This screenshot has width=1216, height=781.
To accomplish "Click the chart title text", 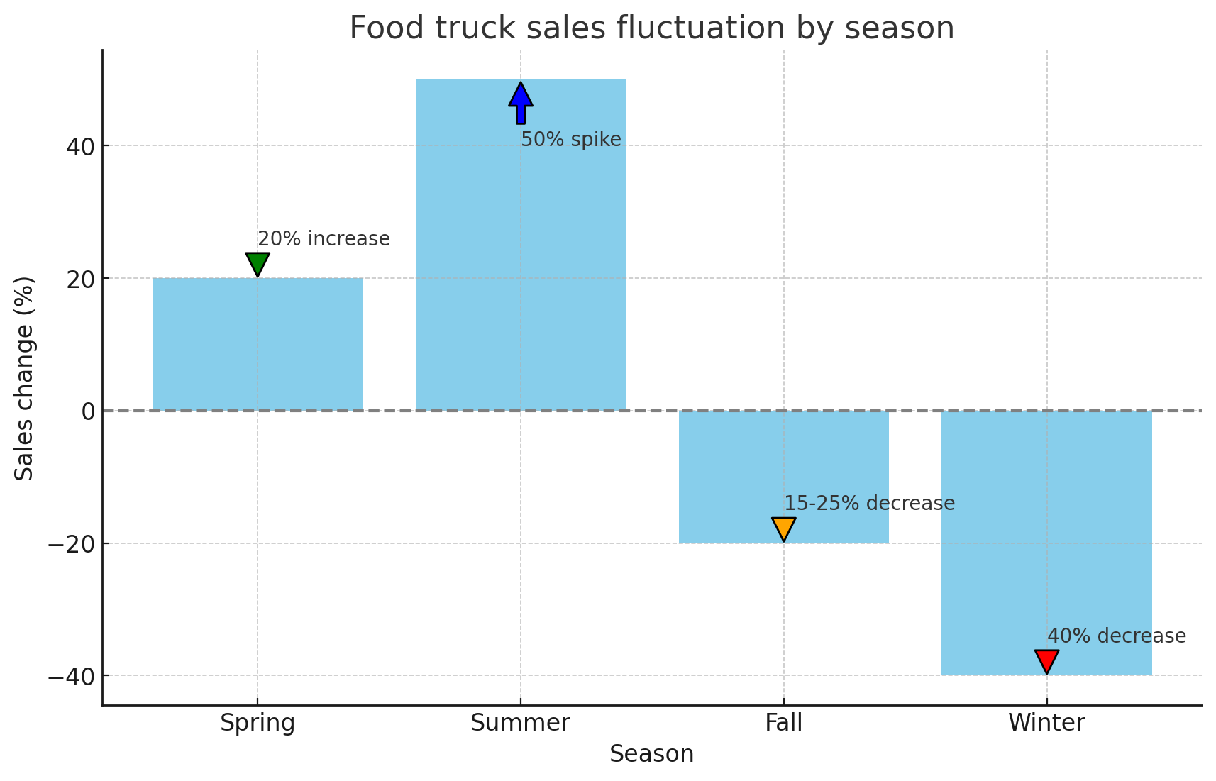I will coord(652,28).
